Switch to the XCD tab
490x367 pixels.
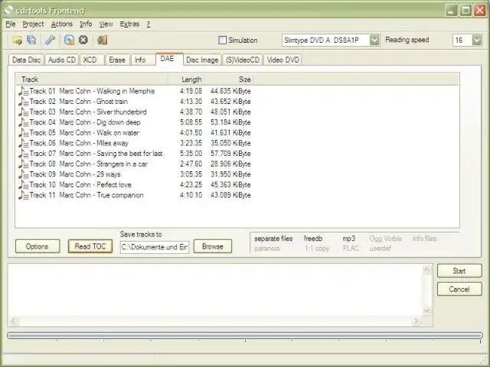90,60
